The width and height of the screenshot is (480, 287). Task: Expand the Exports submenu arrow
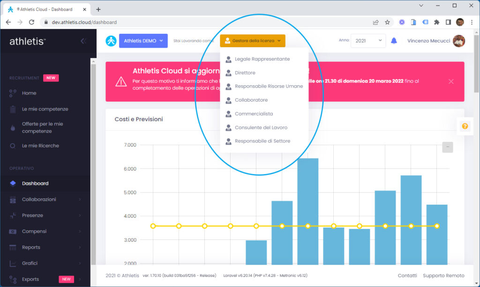(x=80, y=280)
